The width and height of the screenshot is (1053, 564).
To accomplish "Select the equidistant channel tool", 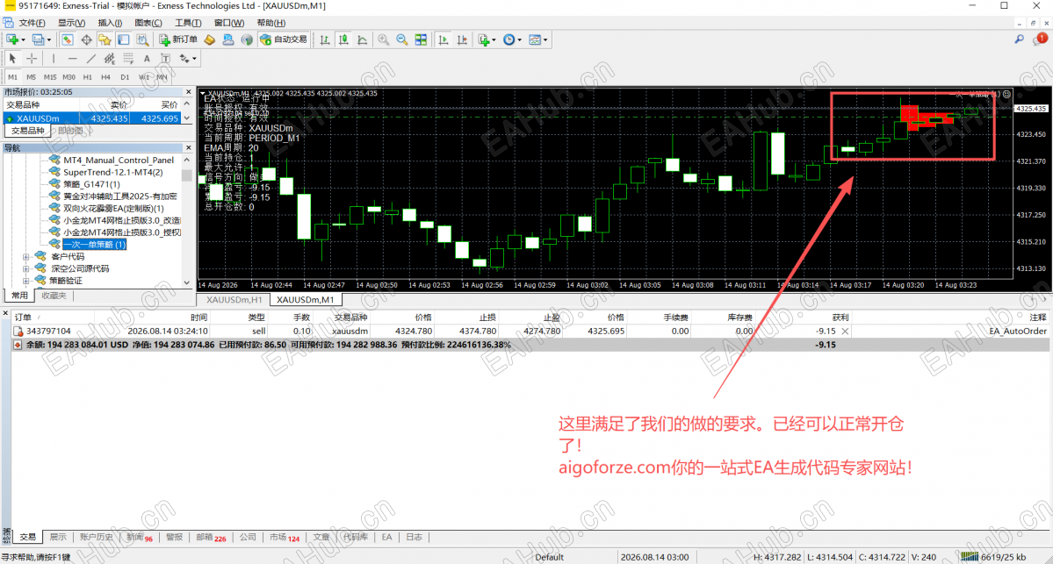I will pos(109,59).
